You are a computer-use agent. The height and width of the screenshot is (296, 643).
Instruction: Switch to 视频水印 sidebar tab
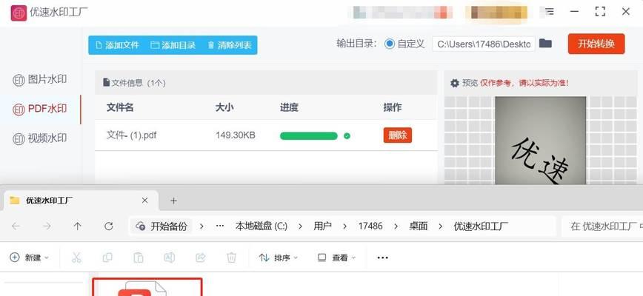coord(40,138)
